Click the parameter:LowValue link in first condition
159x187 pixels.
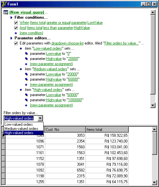point(87,23)
